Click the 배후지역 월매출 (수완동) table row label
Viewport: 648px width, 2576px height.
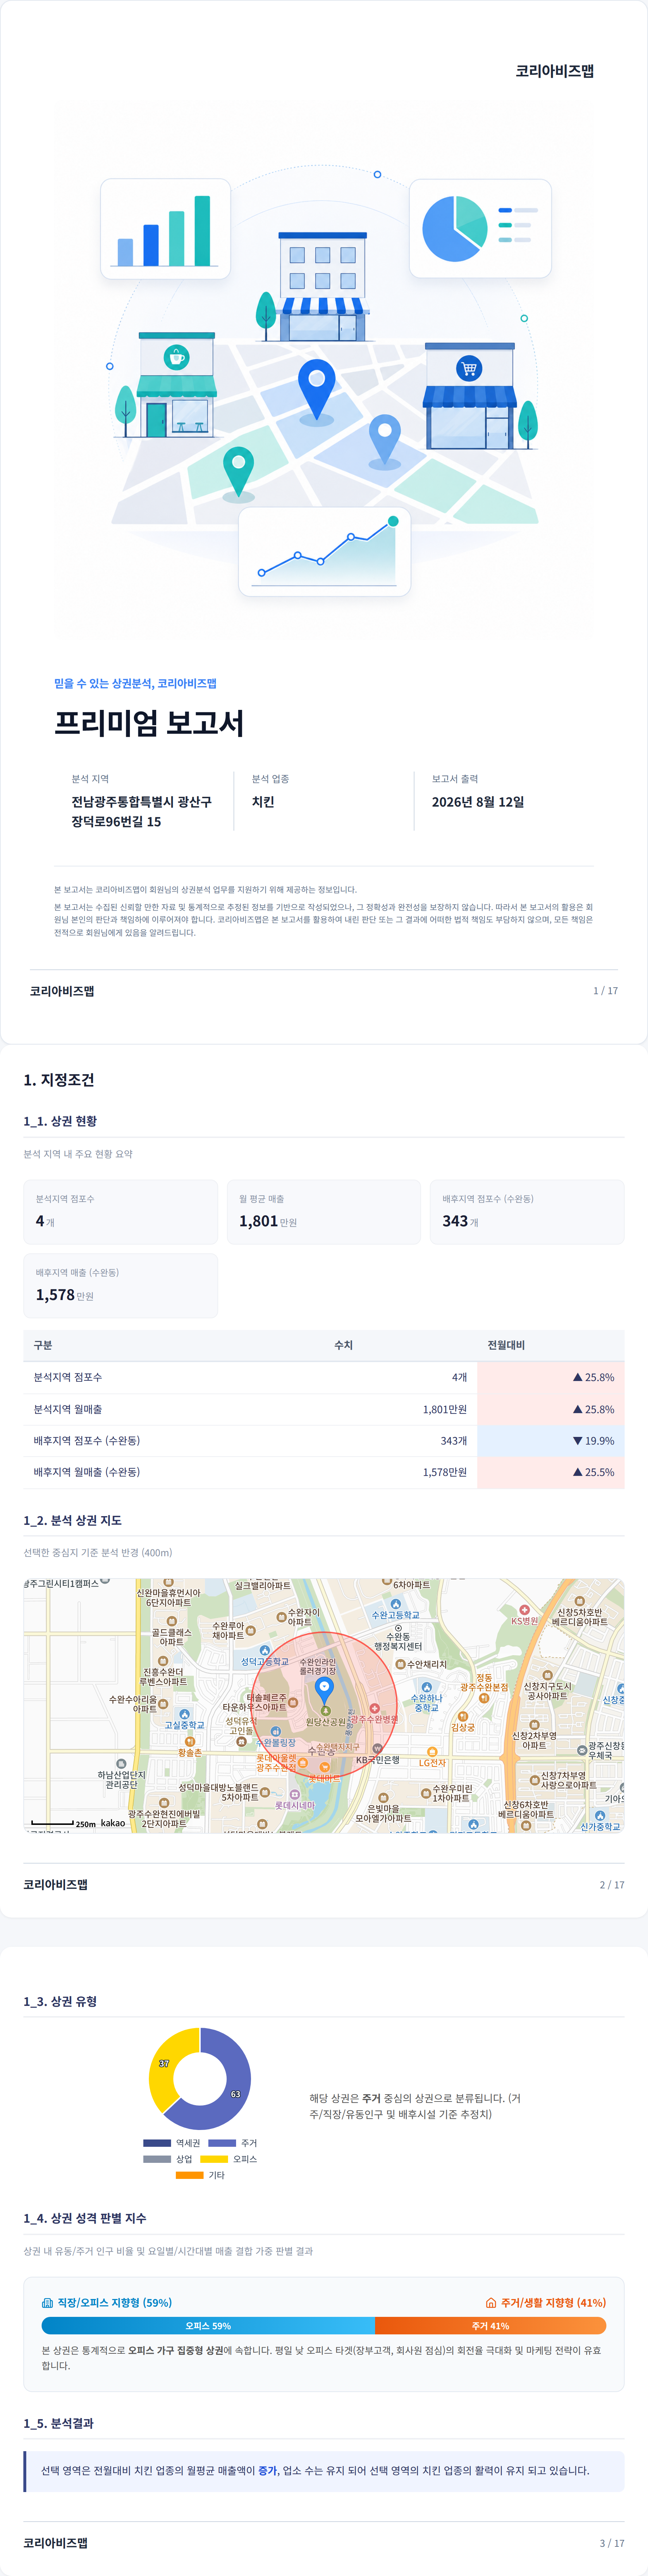87,1472
